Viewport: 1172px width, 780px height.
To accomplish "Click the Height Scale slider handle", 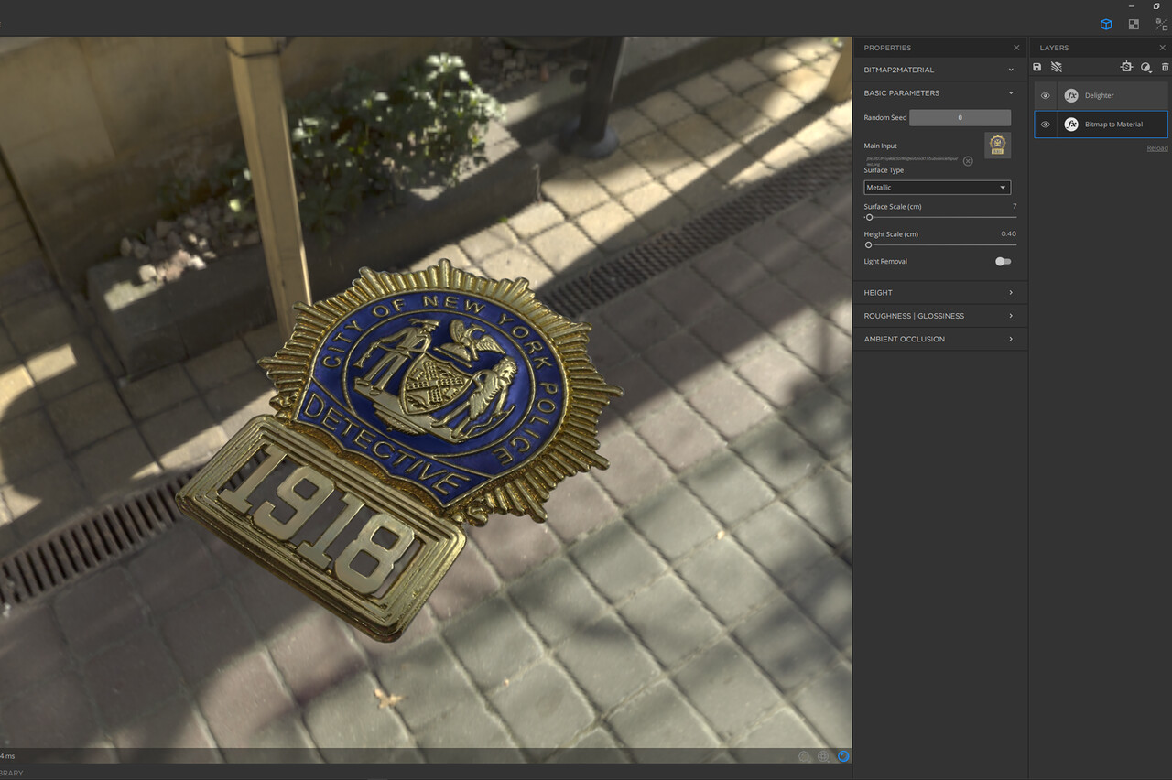I will [x=869, y=244].
